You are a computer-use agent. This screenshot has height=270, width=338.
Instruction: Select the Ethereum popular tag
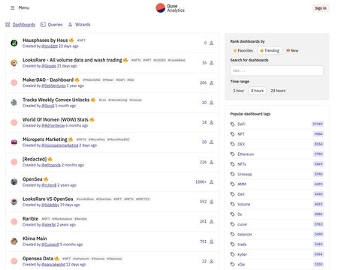pos(246,154)
